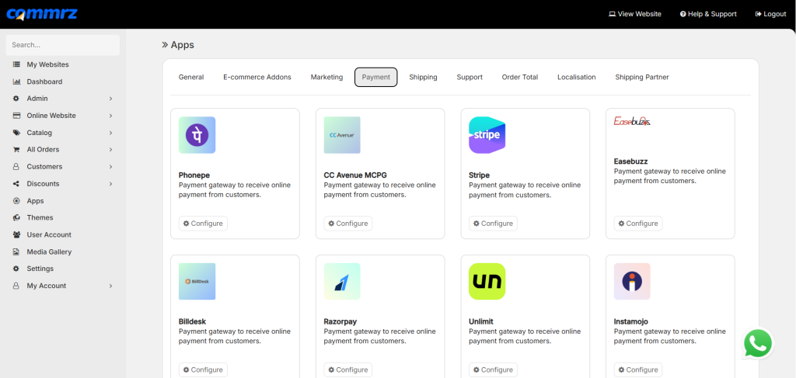Click the Logout link
The height and width of the screenshot is (378, 796).
tap(770, 14)
